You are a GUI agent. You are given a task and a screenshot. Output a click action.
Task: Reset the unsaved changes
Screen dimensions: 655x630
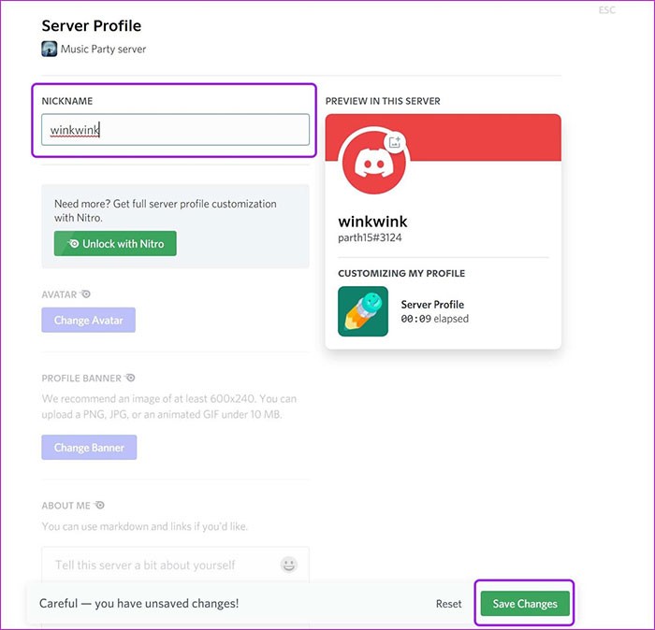(x=448, y=604)
